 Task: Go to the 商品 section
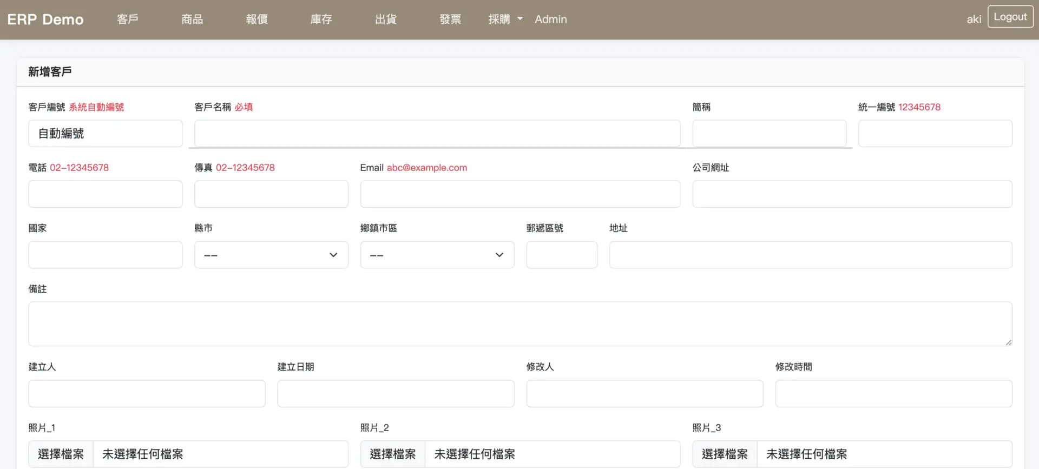[192, 19]
